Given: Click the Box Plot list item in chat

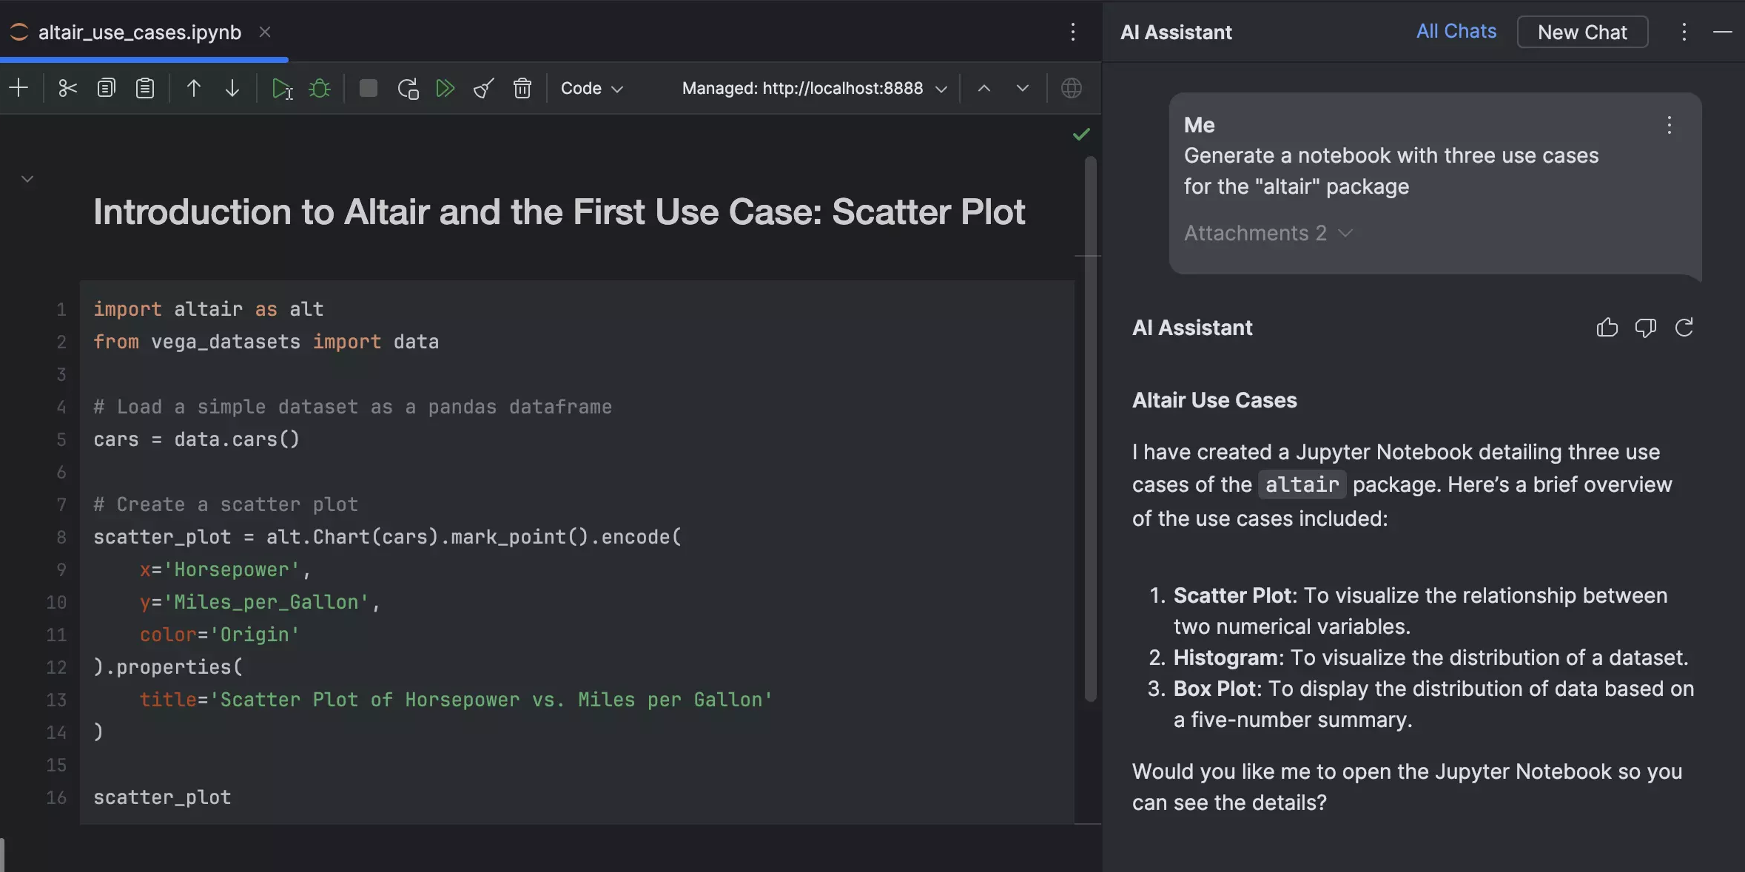Looking at the screenshot, I should (1421, 704).
